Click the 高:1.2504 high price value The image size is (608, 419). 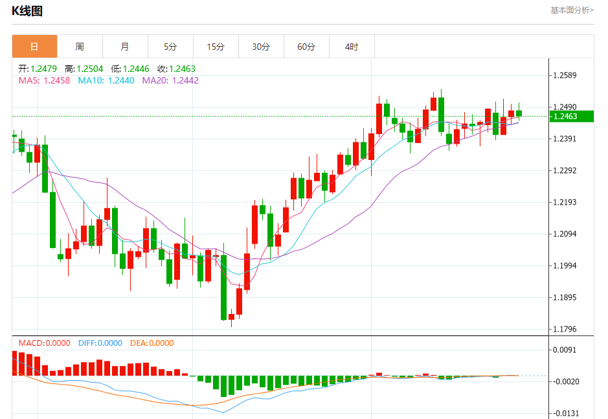point(84,69)
